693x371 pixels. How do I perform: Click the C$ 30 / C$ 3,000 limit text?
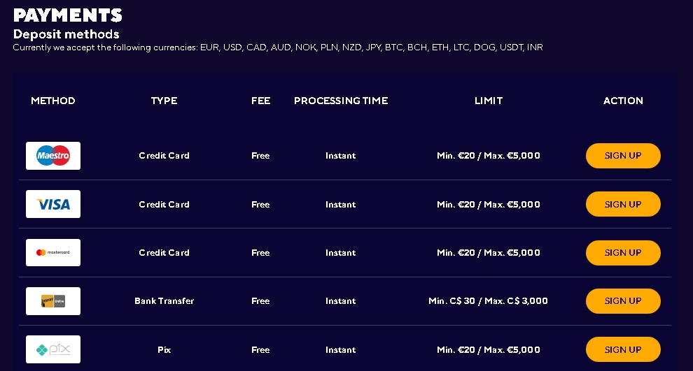(488, 301)
